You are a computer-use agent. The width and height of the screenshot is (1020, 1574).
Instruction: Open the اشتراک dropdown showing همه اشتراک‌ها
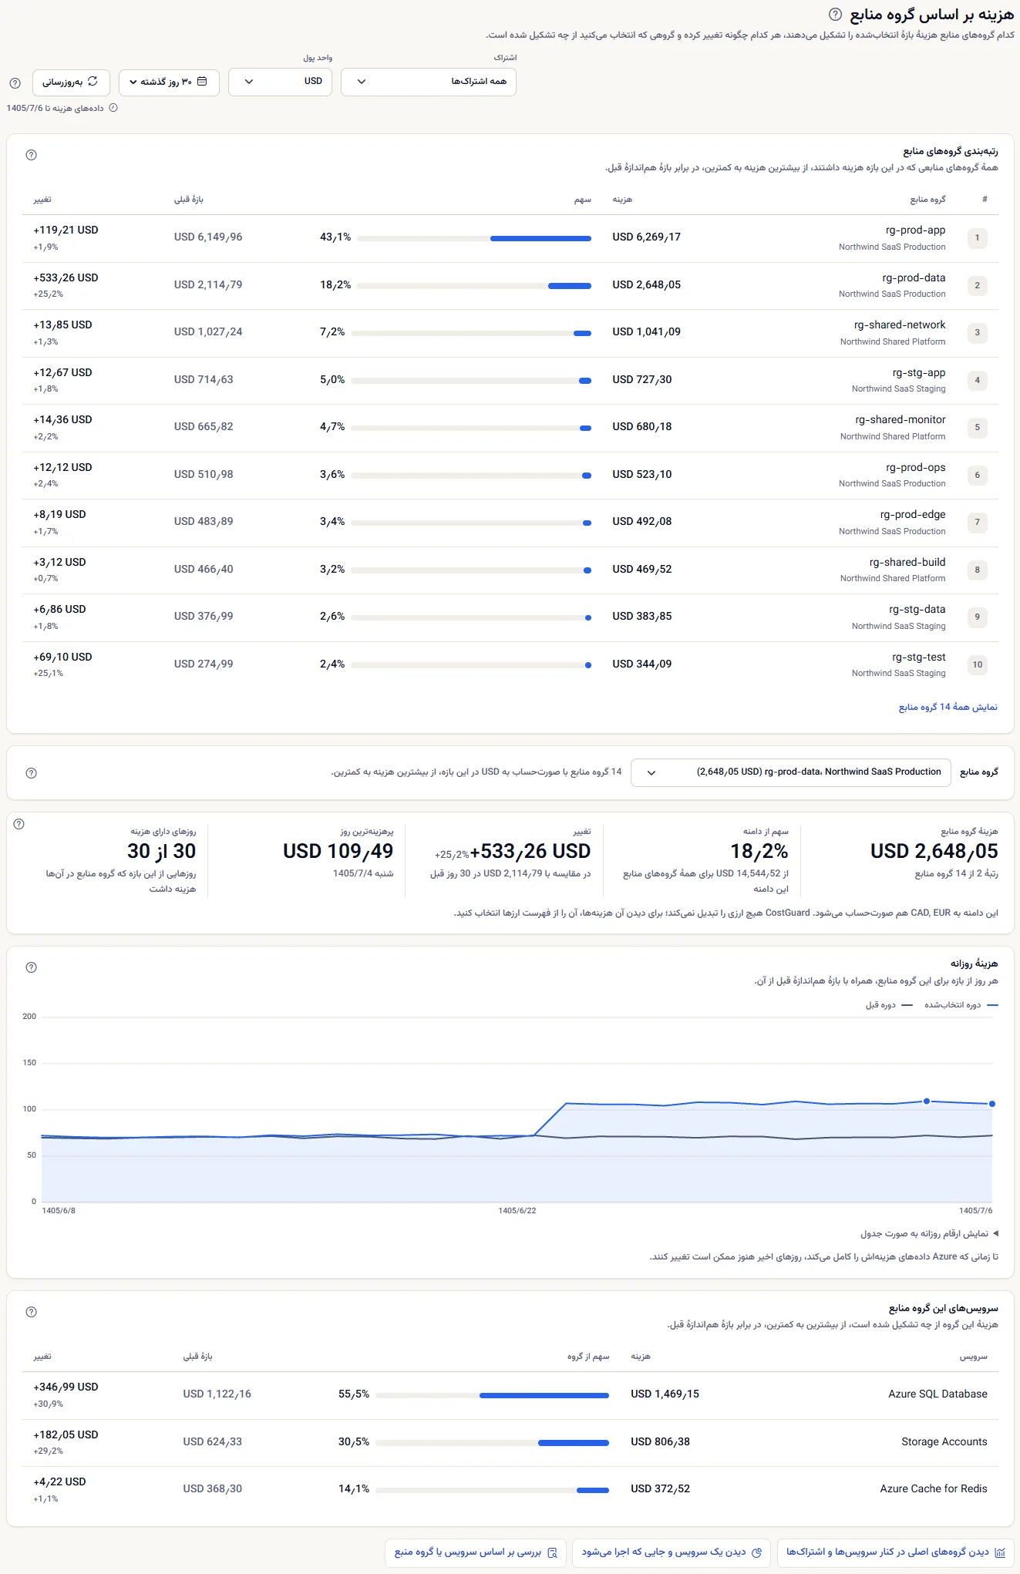point(429,82)
